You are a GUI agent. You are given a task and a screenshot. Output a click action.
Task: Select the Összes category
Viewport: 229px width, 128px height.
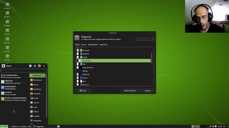coord(37,85)
